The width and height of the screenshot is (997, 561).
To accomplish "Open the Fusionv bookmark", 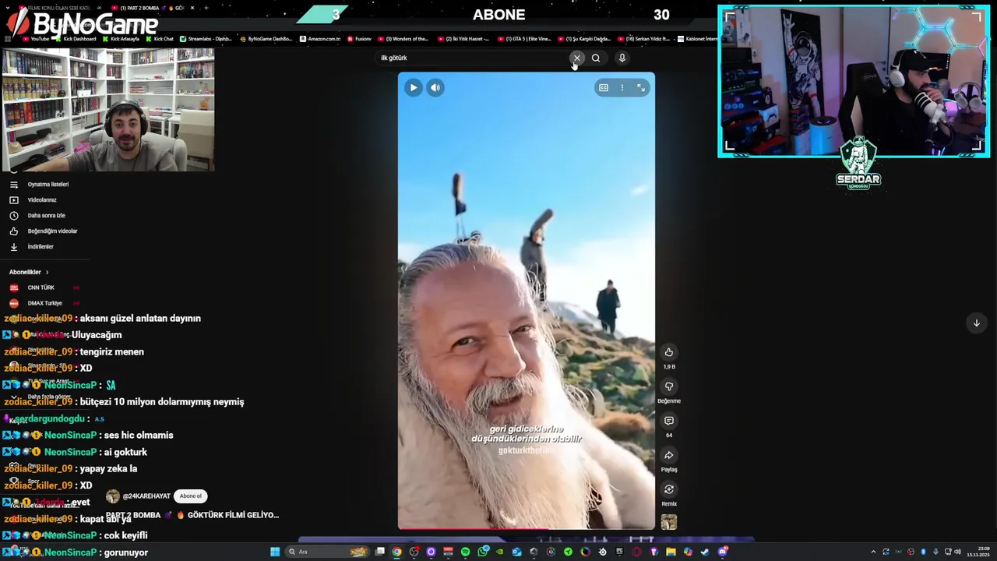I will (x=359, y=39).
